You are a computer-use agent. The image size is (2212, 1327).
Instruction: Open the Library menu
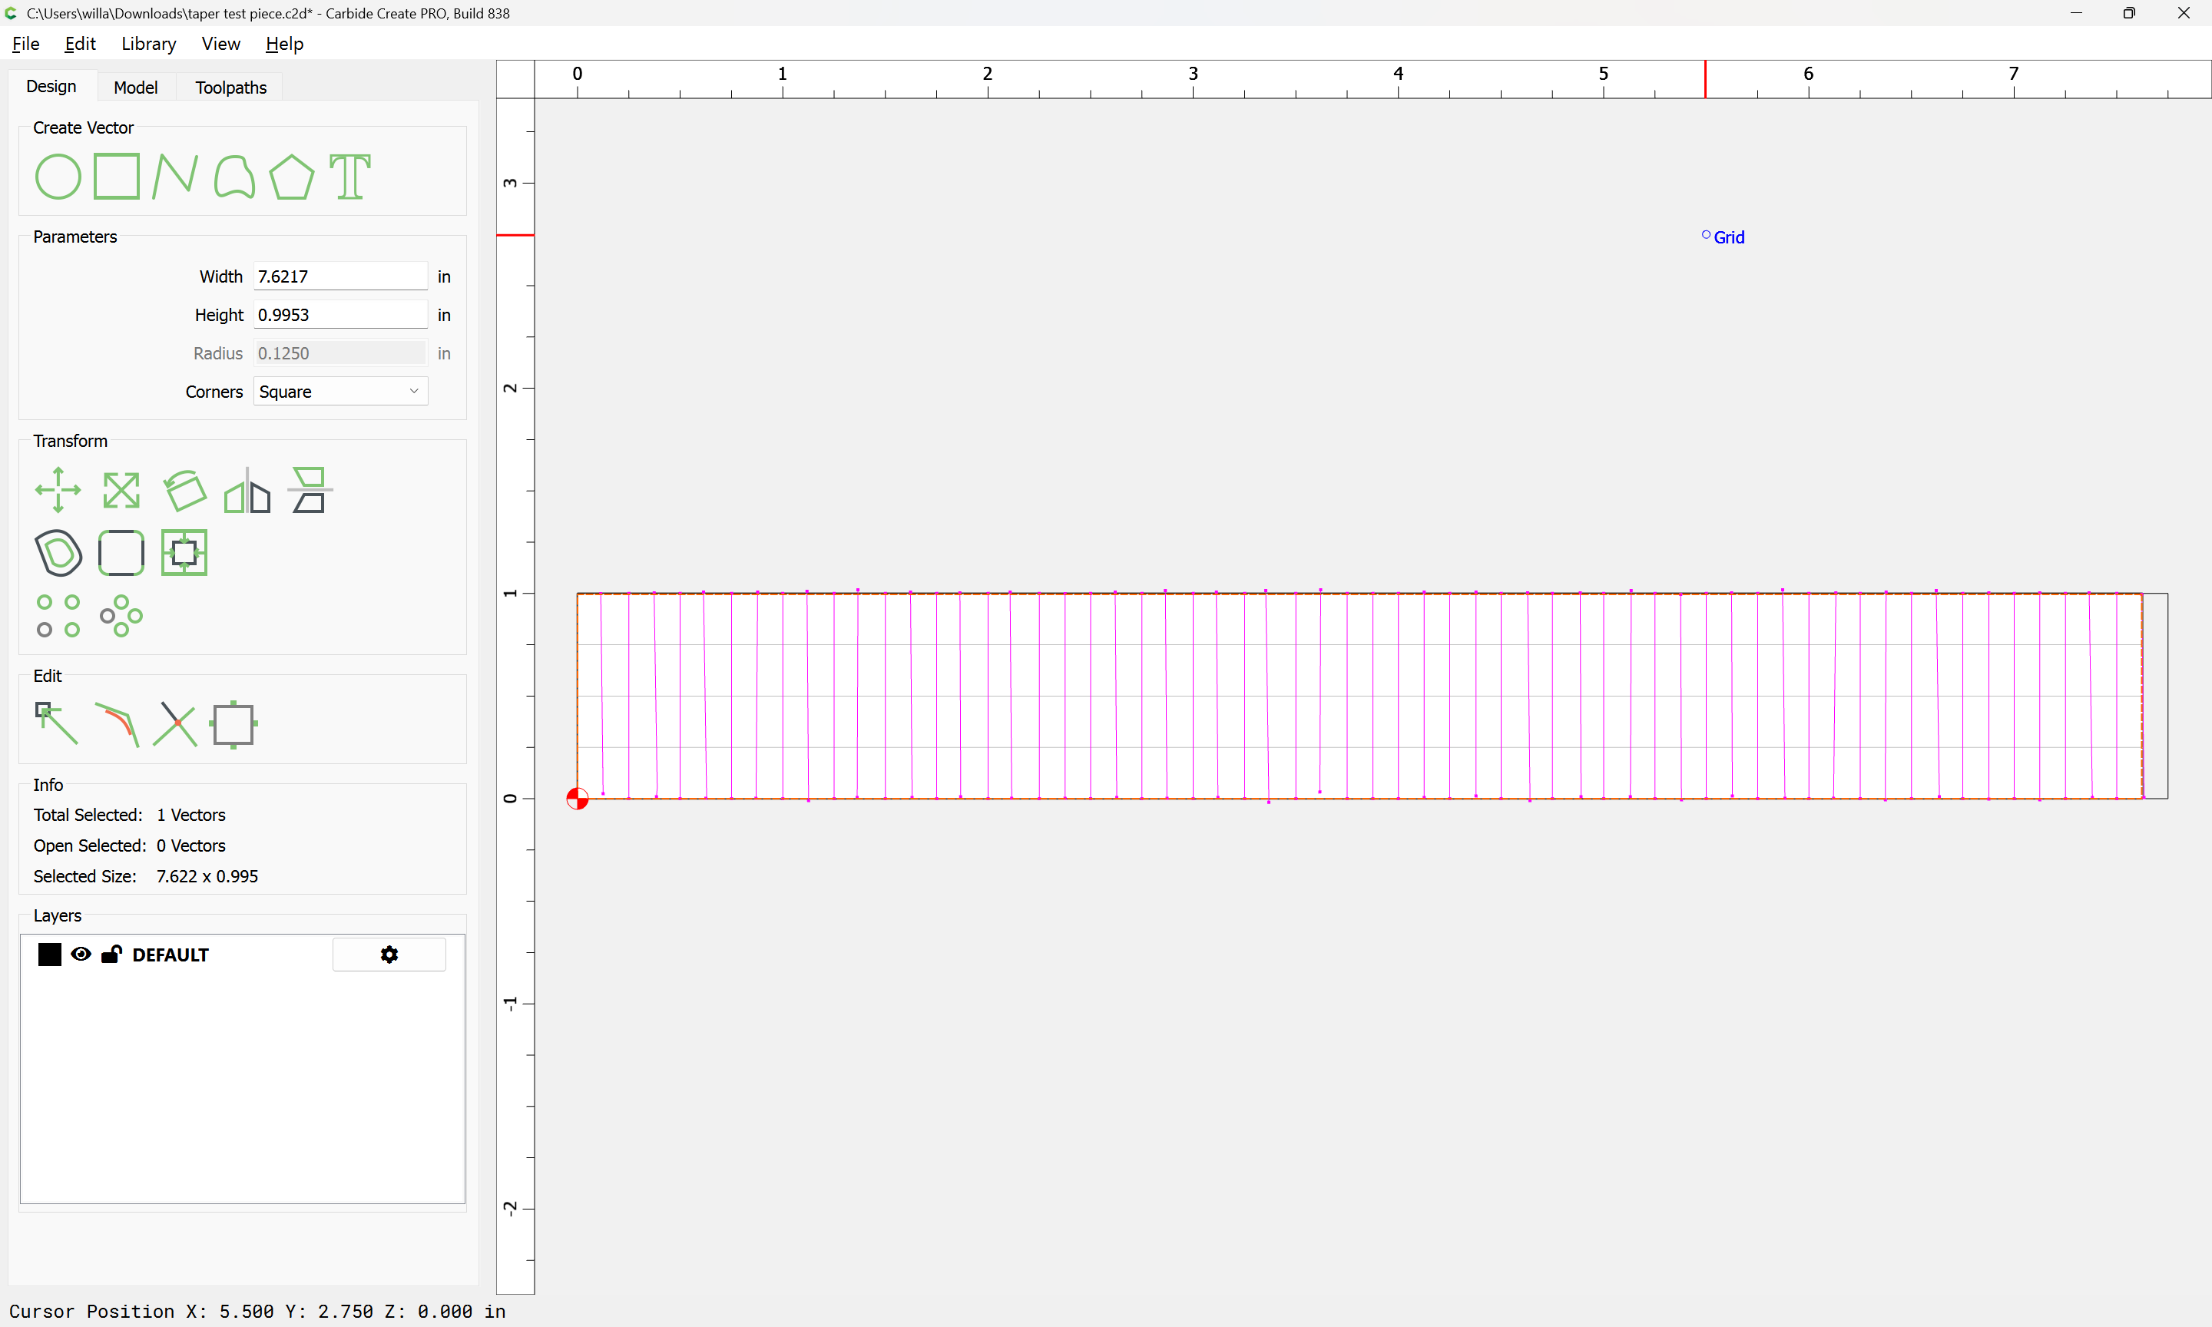tap(148, 44)
